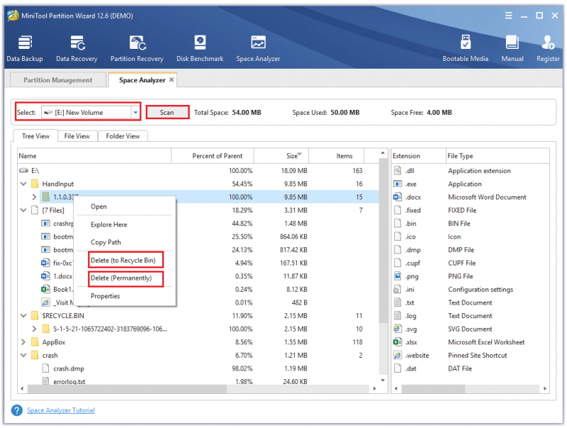567x428 pixels.
Task: Click the crash.dmp file icon
Action: (x=45, y=368)
